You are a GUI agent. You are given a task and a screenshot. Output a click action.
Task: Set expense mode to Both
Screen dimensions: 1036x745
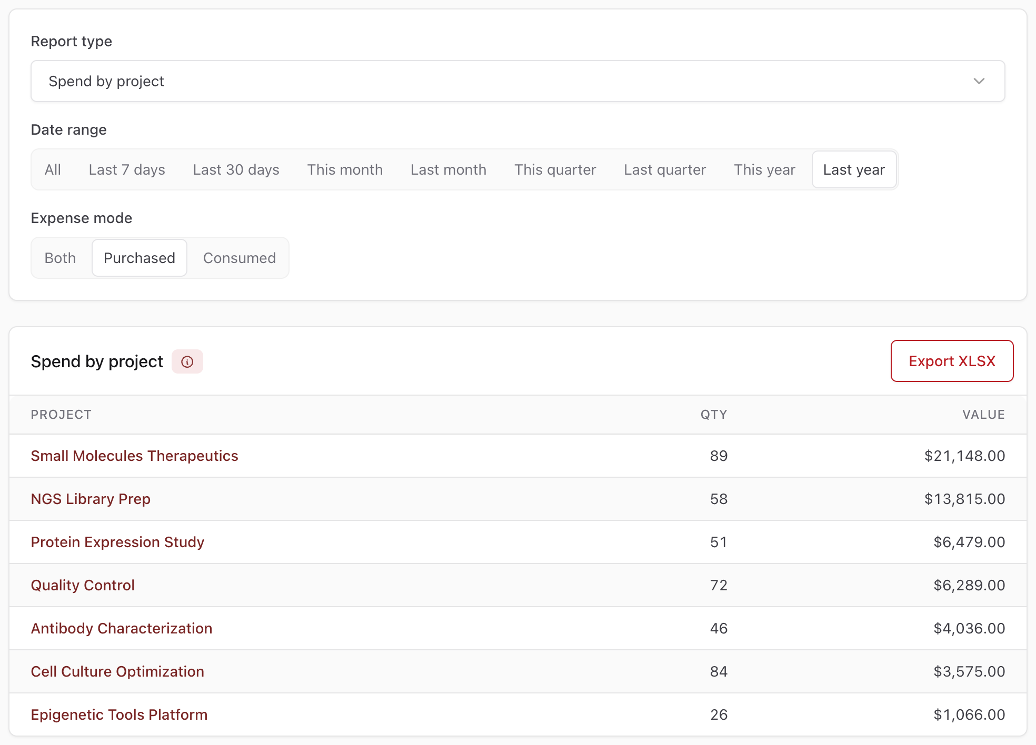[x=60, y=258]
